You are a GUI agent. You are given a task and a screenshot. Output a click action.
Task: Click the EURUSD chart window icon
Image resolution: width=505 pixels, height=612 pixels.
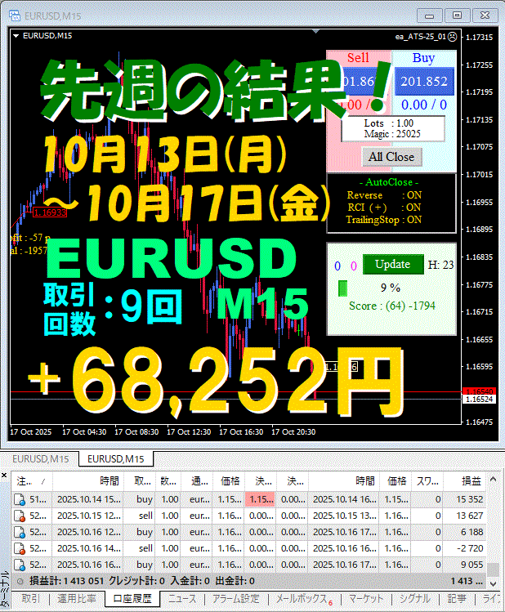tap(15, 16)
